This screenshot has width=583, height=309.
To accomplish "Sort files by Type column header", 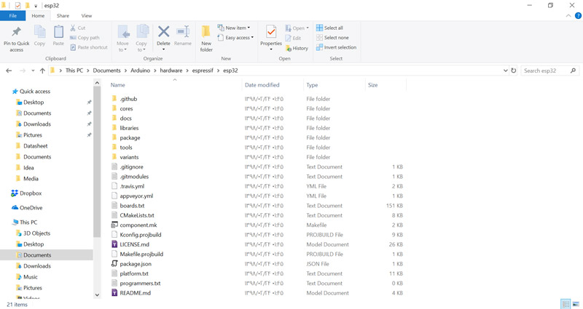I will point(312,85).
